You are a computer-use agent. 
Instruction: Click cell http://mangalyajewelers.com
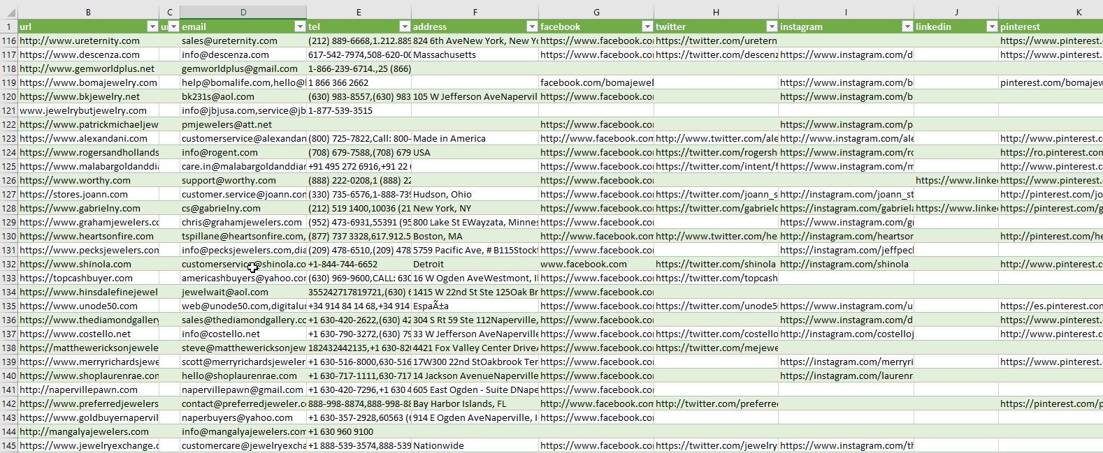(x=89, y=431)
